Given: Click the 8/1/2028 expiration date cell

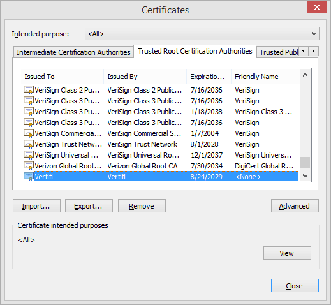Looking at the screenshot, I should click(204, 144).
